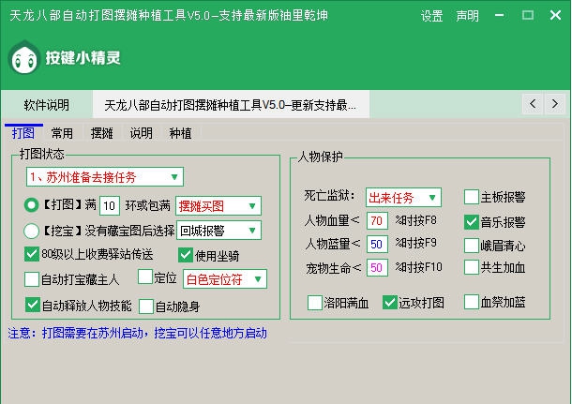Click the 打图状态 group label
This screenshot has height=404, width=572.
click(42, 154)
